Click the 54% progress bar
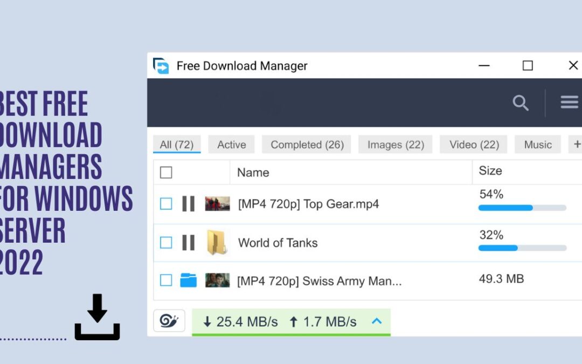Image resolution: width=582 pixels, height=364 pixels. 522,208
